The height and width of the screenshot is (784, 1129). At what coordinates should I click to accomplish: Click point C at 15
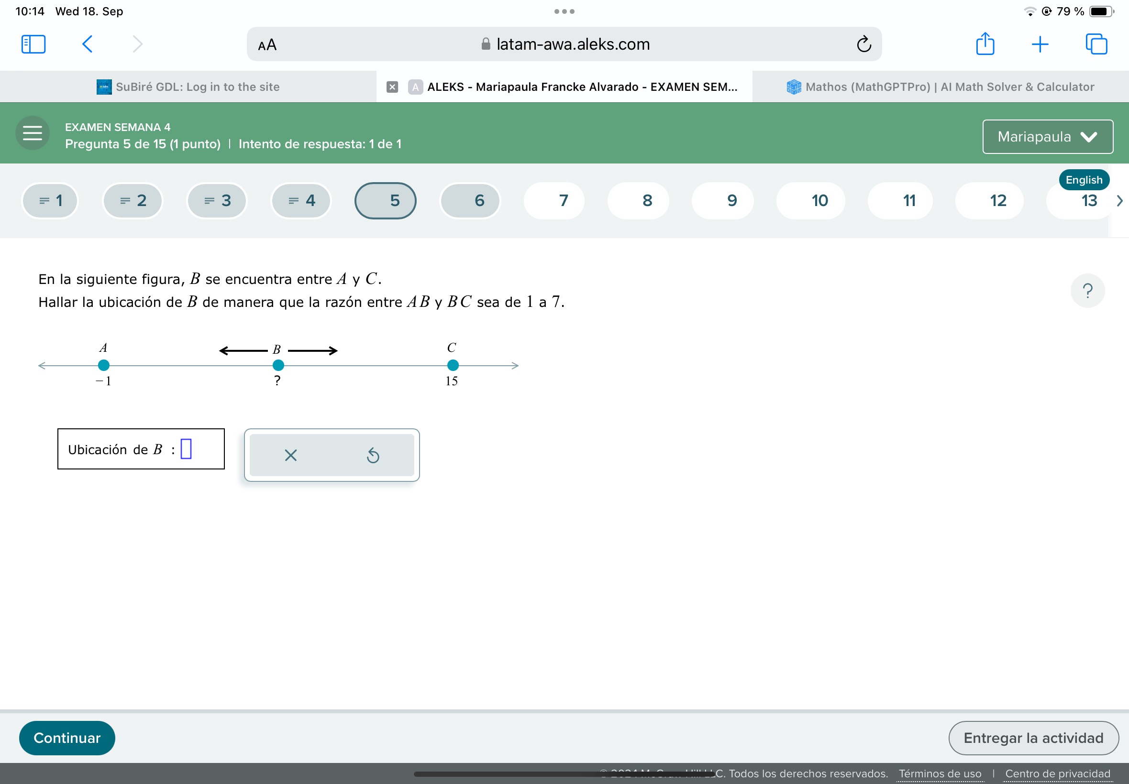pyautogui.click(x=453, y=365)
